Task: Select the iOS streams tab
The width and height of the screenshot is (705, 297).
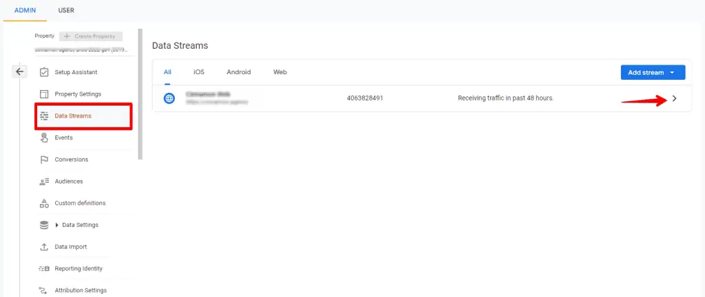Action: 199,71
